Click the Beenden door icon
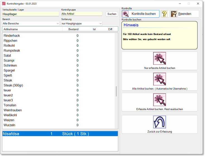The height and width of the screenshot is (157, 205). pyautogui.click(x=174, y=14)
